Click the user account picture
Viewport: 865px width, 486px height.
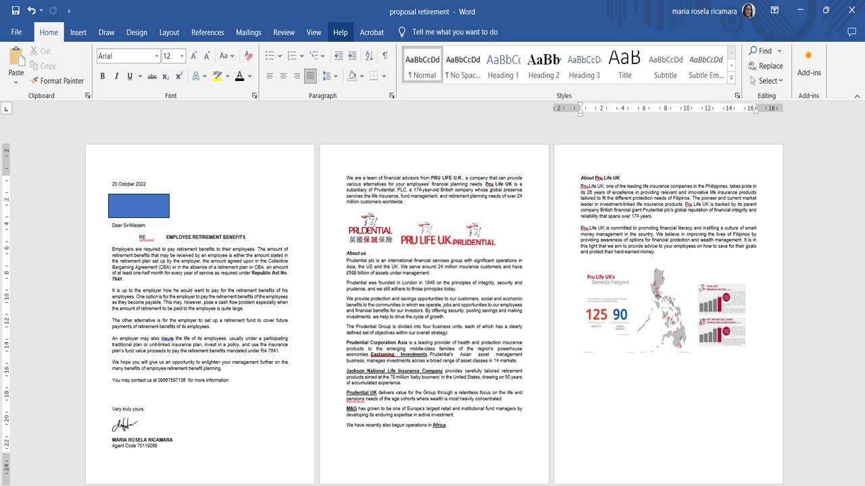click(x=748, y=11)
